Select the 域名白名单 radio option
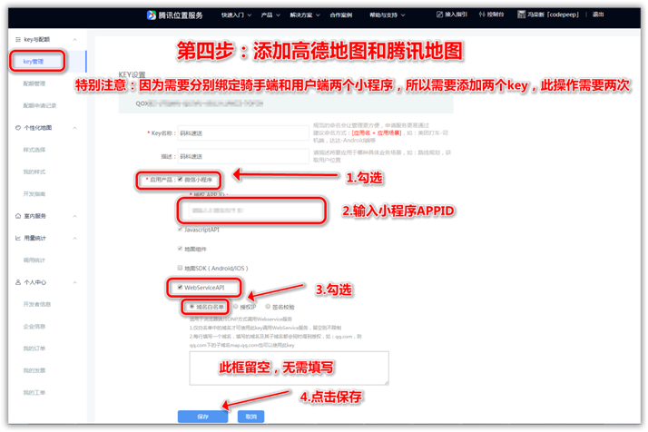648x432 pixels. pyautogui.click(x=191, y=307)
